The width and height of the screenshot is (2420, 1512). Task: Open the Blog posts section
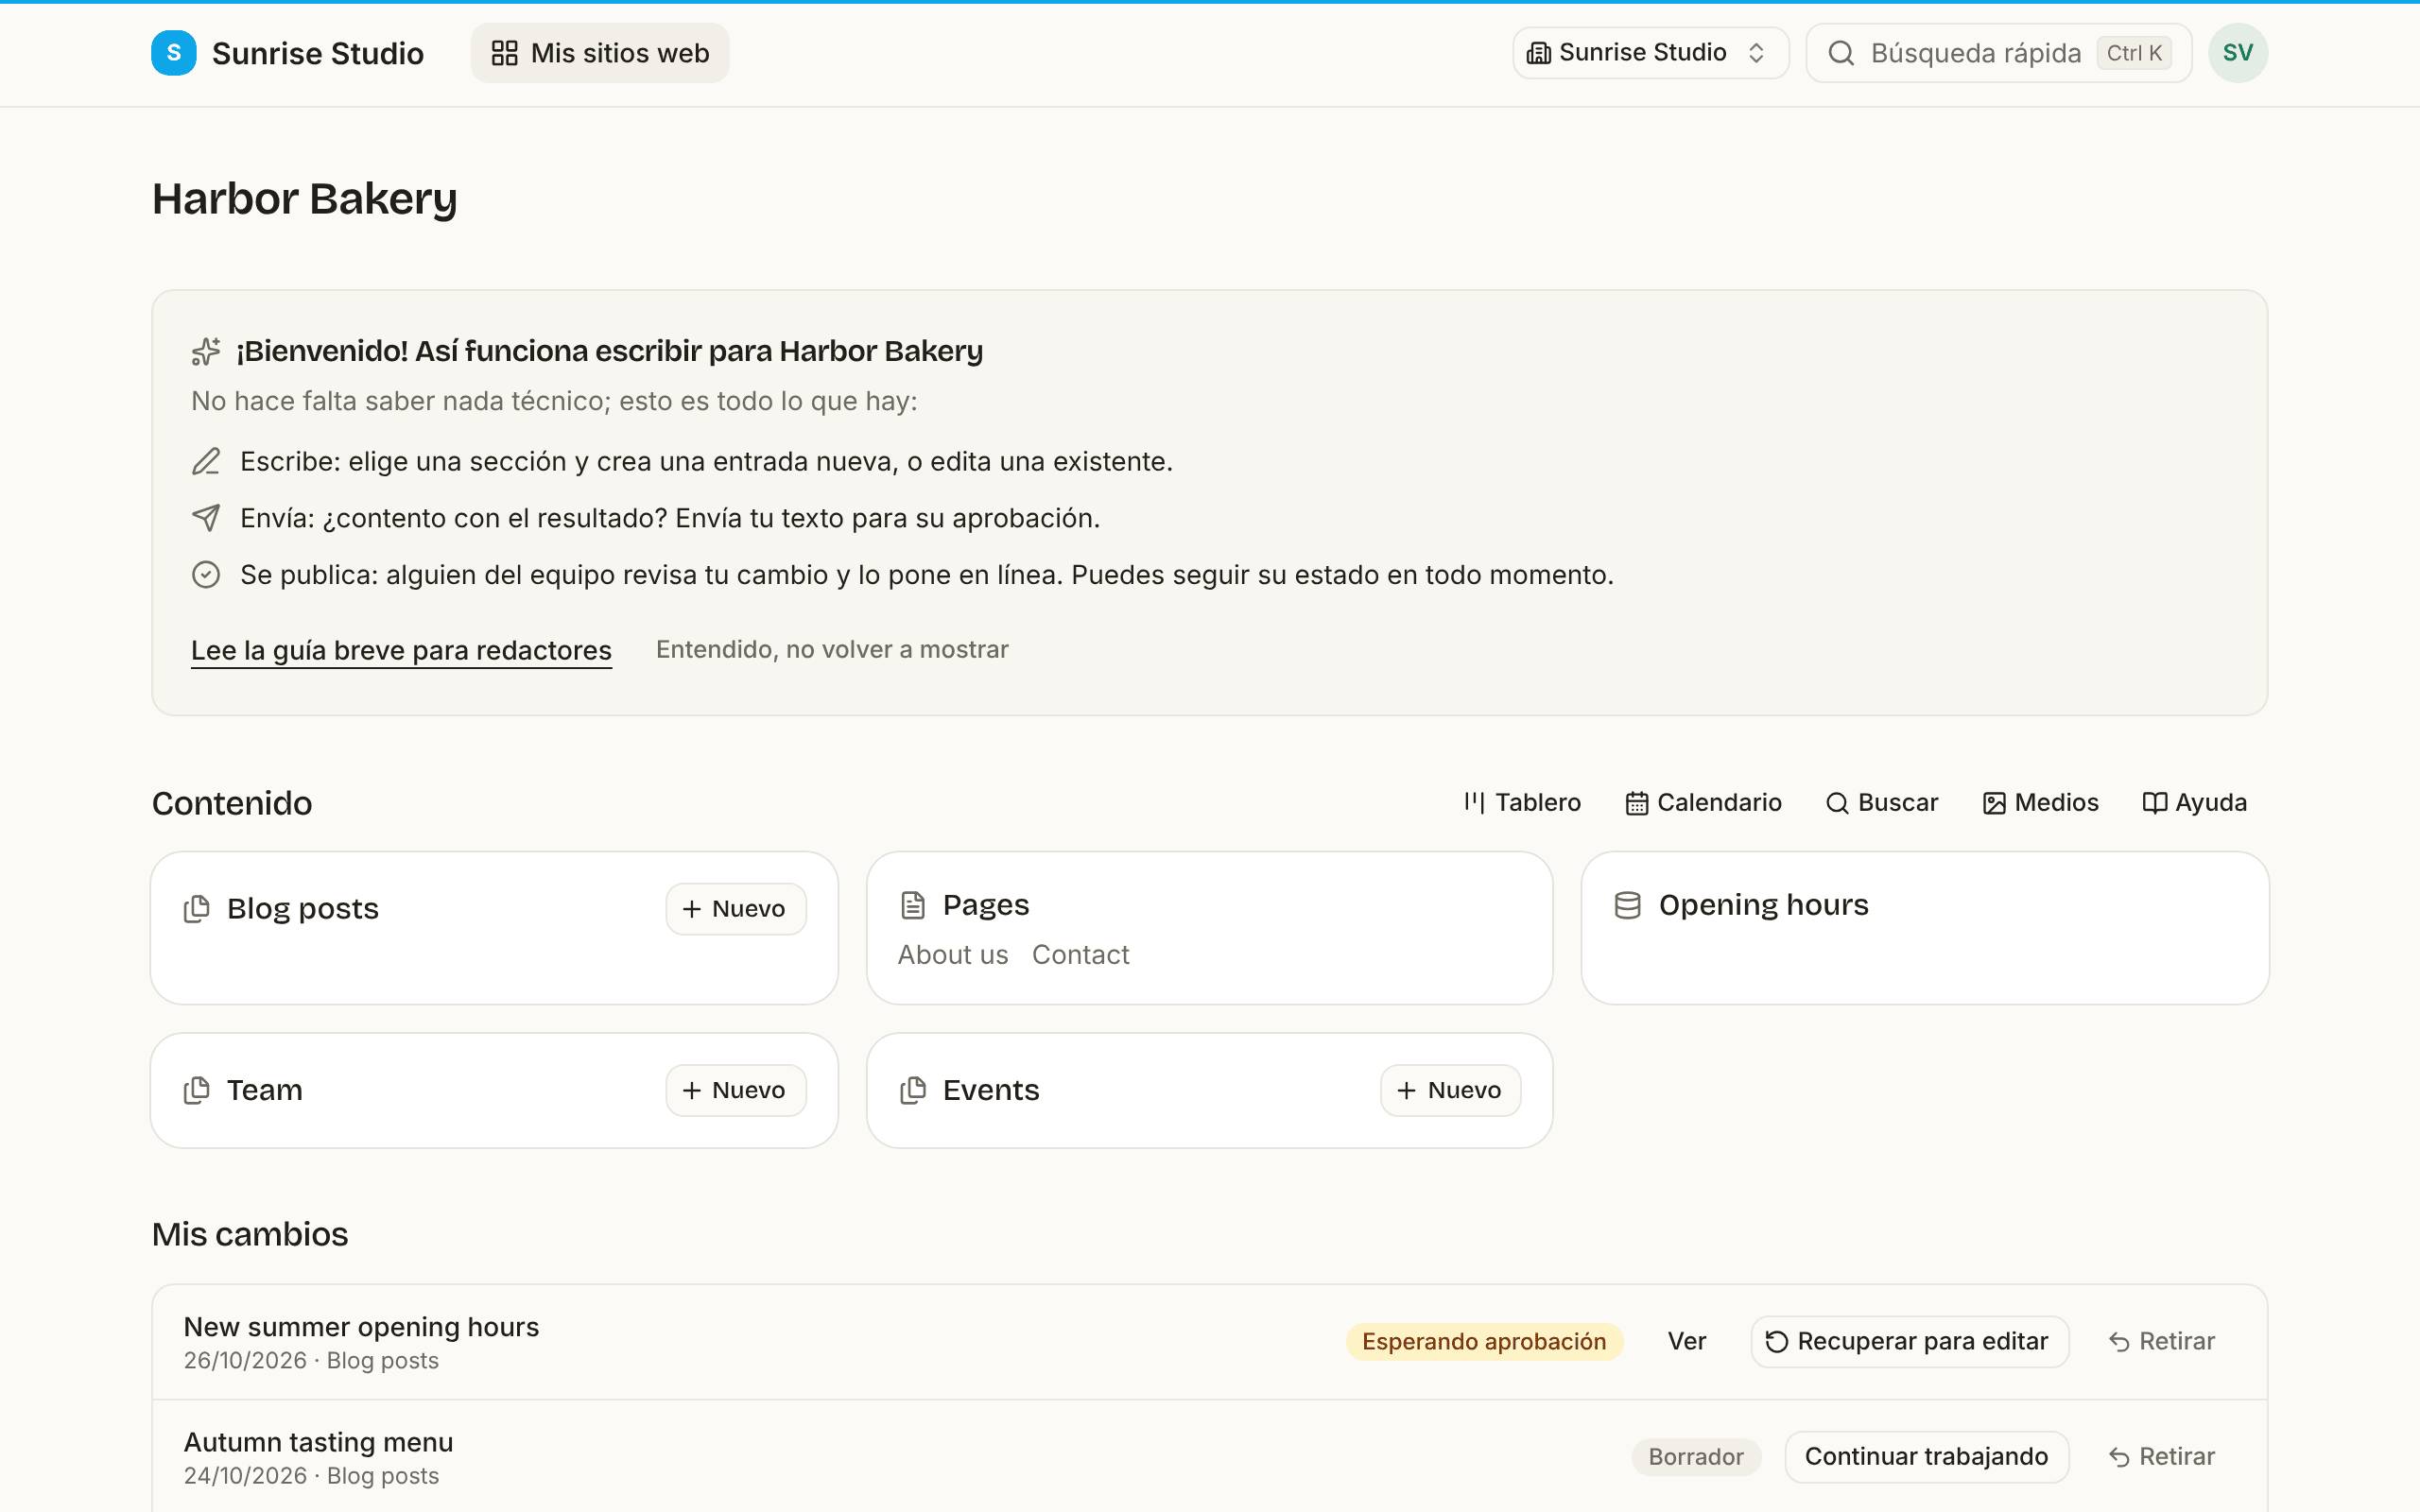point(303,909)
